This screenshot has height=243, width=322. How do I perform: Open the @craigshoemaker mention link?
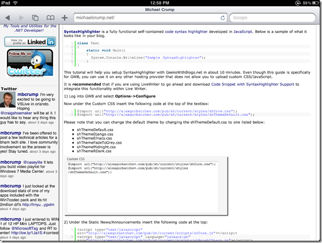point(16,113)
